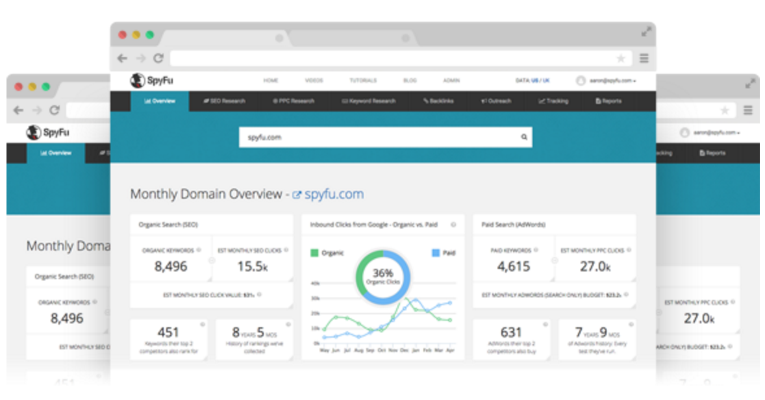The image size is (765, 400).
Task: Open the browser hamburger menu
Action: 644,58
